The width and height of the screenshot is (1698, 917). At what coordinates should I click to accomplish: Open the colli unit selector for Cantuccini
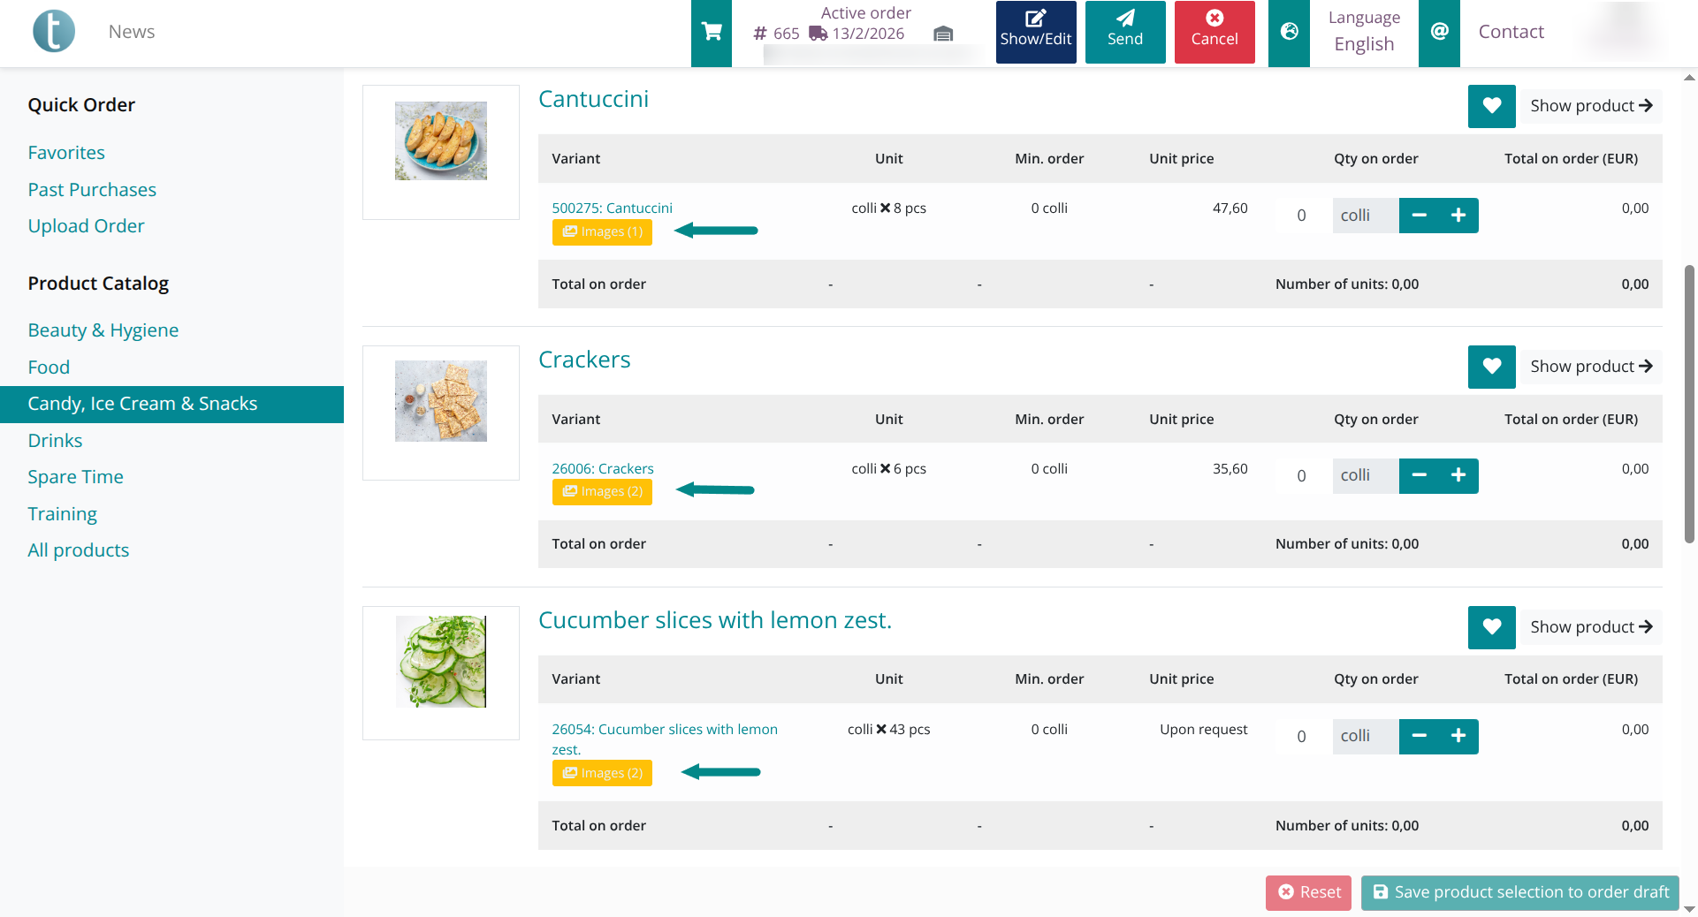(x=1364, y=215)
